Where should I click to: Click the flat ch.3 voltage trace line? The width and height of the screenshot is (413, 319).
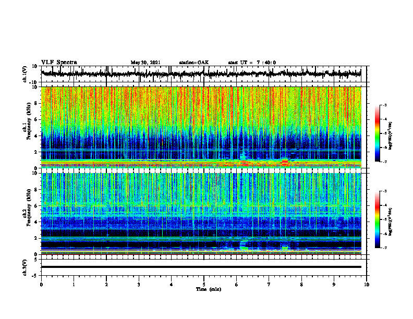pyautogui.click(x=201, y=267)
